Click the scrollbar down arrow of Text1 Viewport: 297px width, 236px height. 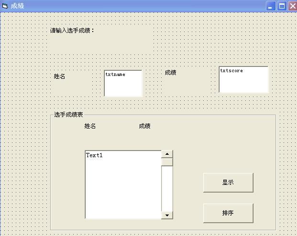tap(167, 215)
